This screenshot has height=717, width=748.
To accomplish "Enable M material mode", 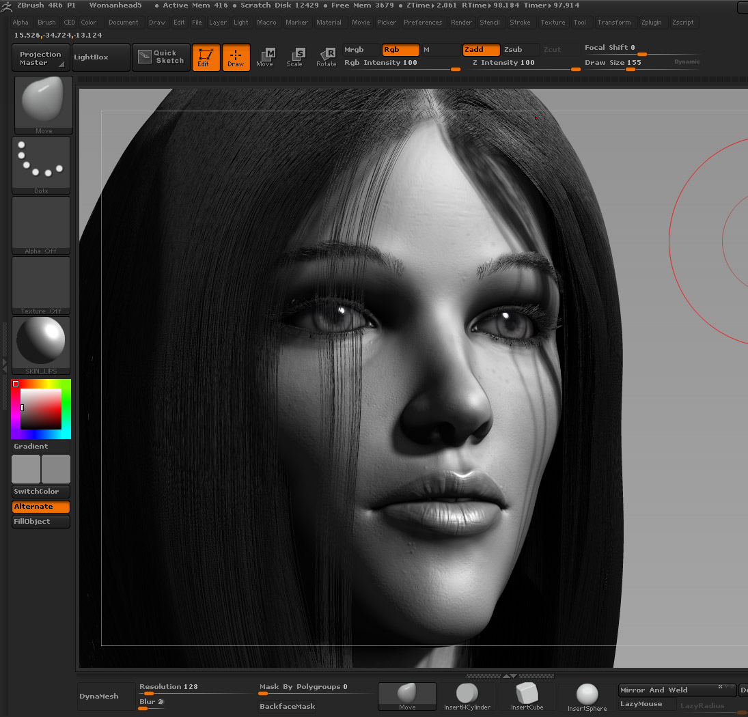I will [441, 50].
